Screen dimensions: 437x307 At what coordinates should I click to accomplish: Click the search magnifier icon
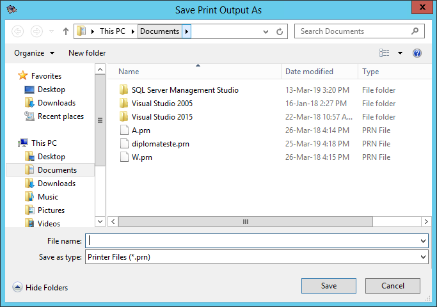(415, 31)
